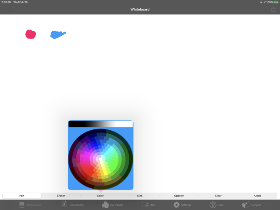Tap the blue scribble drawing on canvas
280x210 pixels.
click(58, 35)
